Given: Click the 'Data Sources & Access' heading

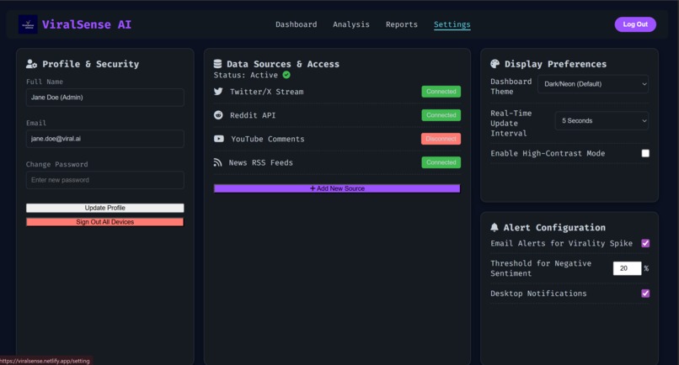Looking at the screenshot, I should click(x=283, y=64).
